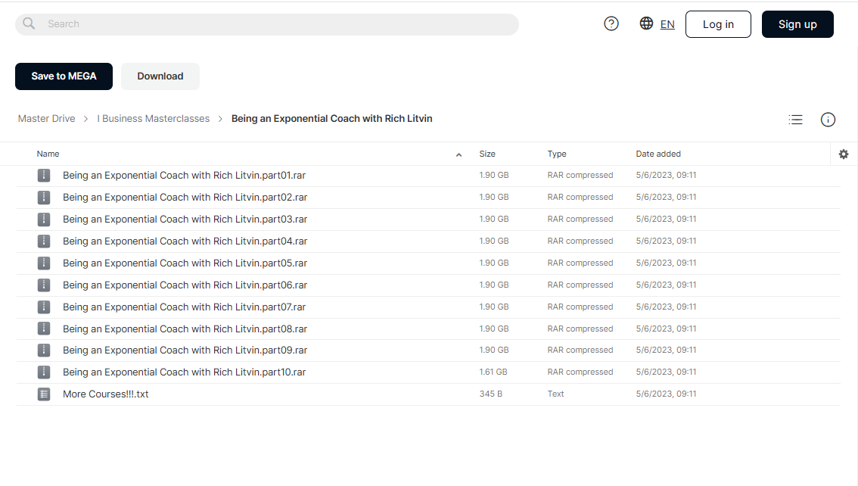Select file Rich Litvin.part01.rar
This screenshot has width=858, height=486.
(x=184, y=175)
